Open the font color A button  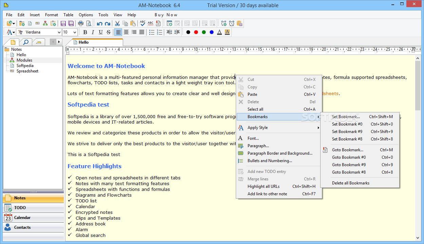(219, 32)
